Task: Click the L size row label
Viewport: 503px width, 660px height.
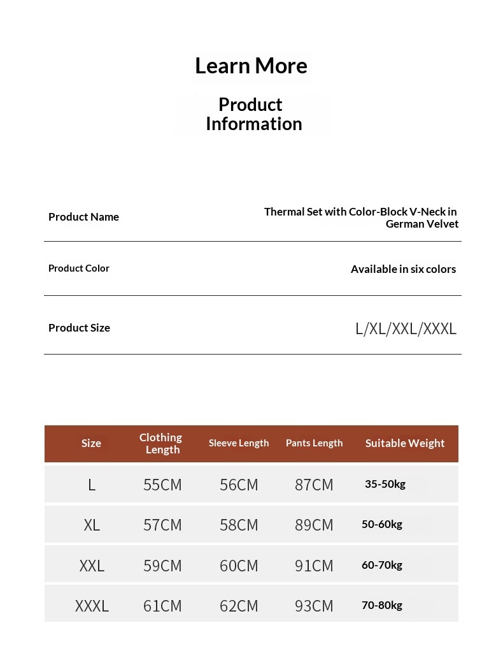Action: 92,485
